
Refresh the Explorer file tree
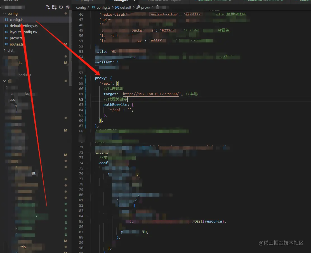click(x=61, y=7)
